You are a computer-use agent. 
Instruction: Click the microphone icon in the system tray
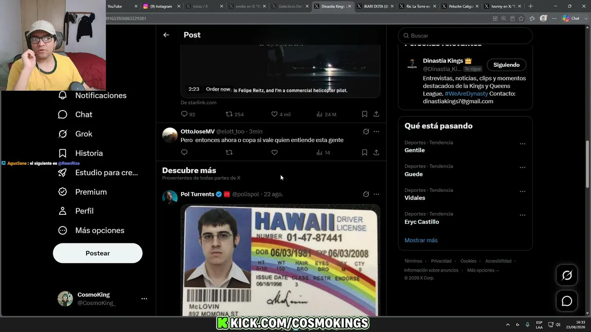click(x=527, y=325)
